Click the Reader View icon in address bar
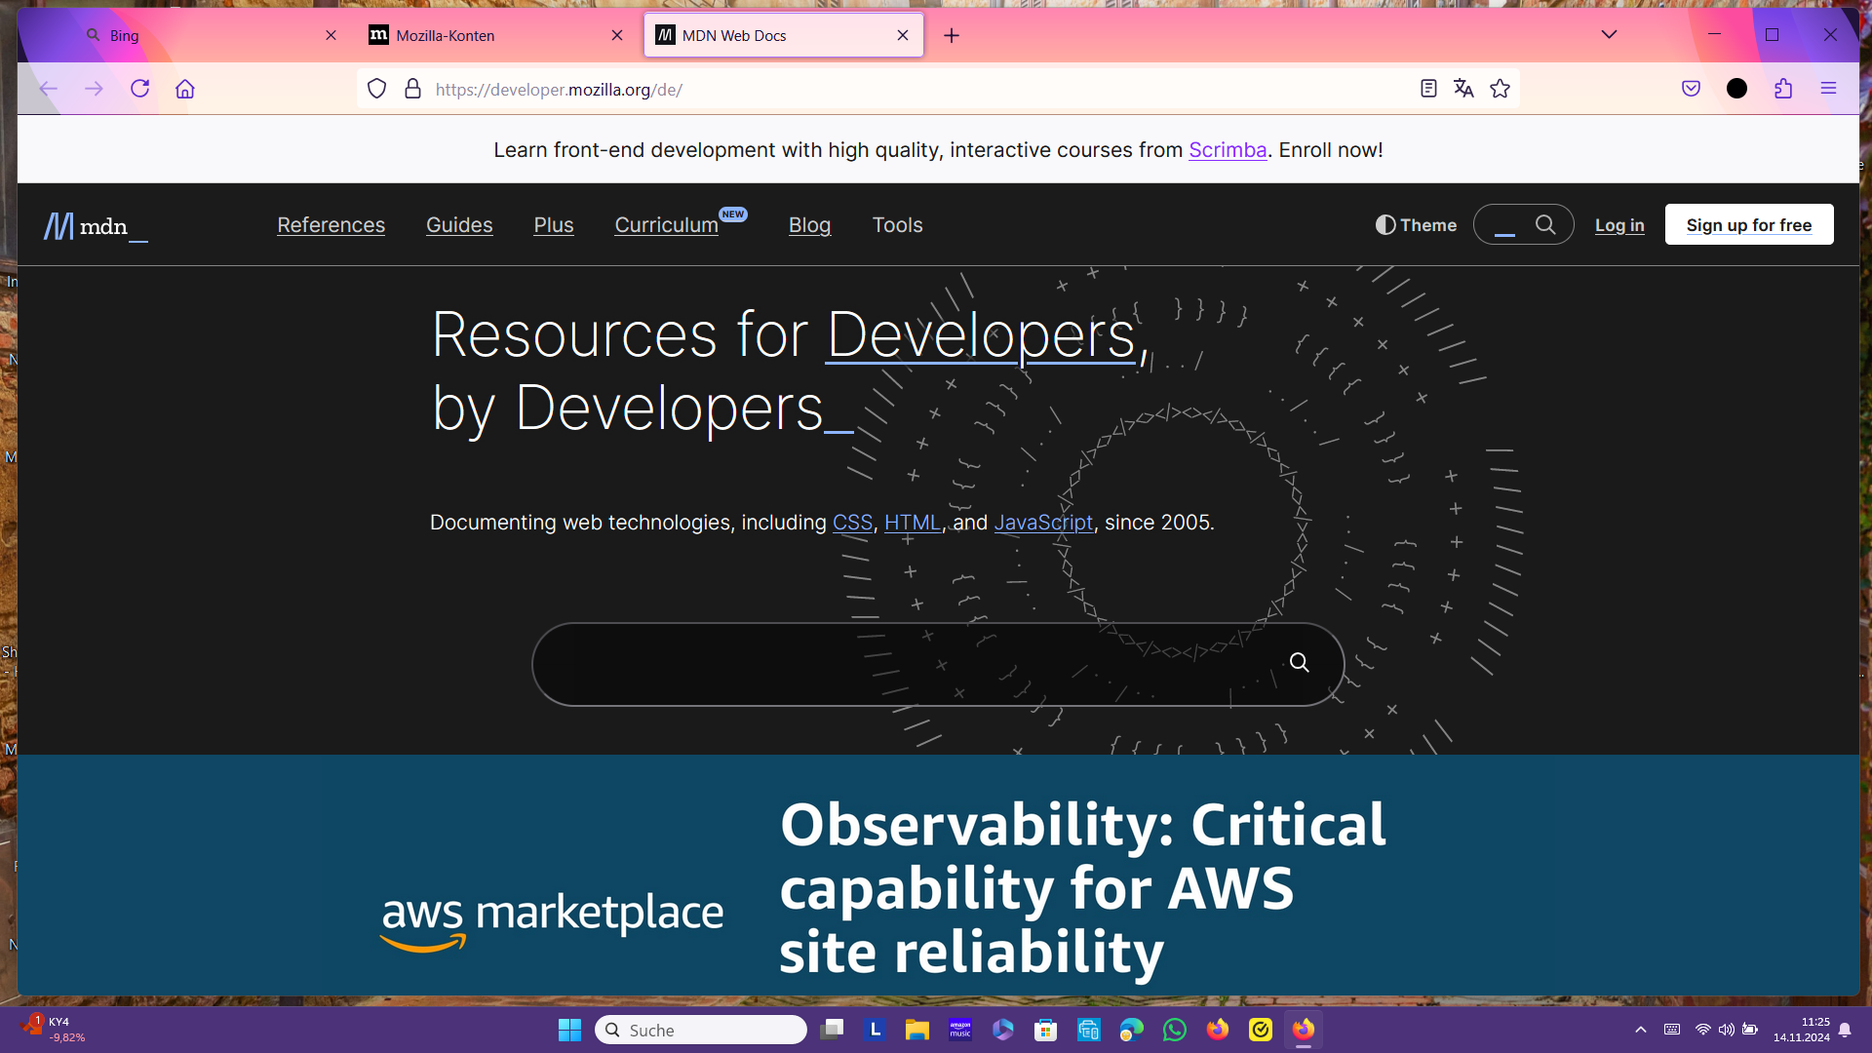The image size is (1872, 1053). [1428, 89]
